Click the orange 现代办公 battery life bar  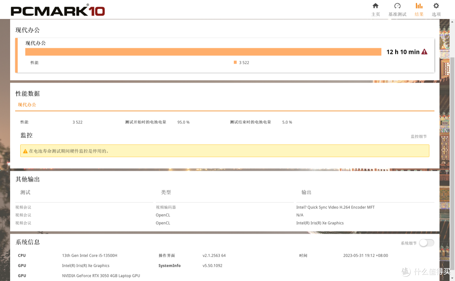click(x=203, y=52)
